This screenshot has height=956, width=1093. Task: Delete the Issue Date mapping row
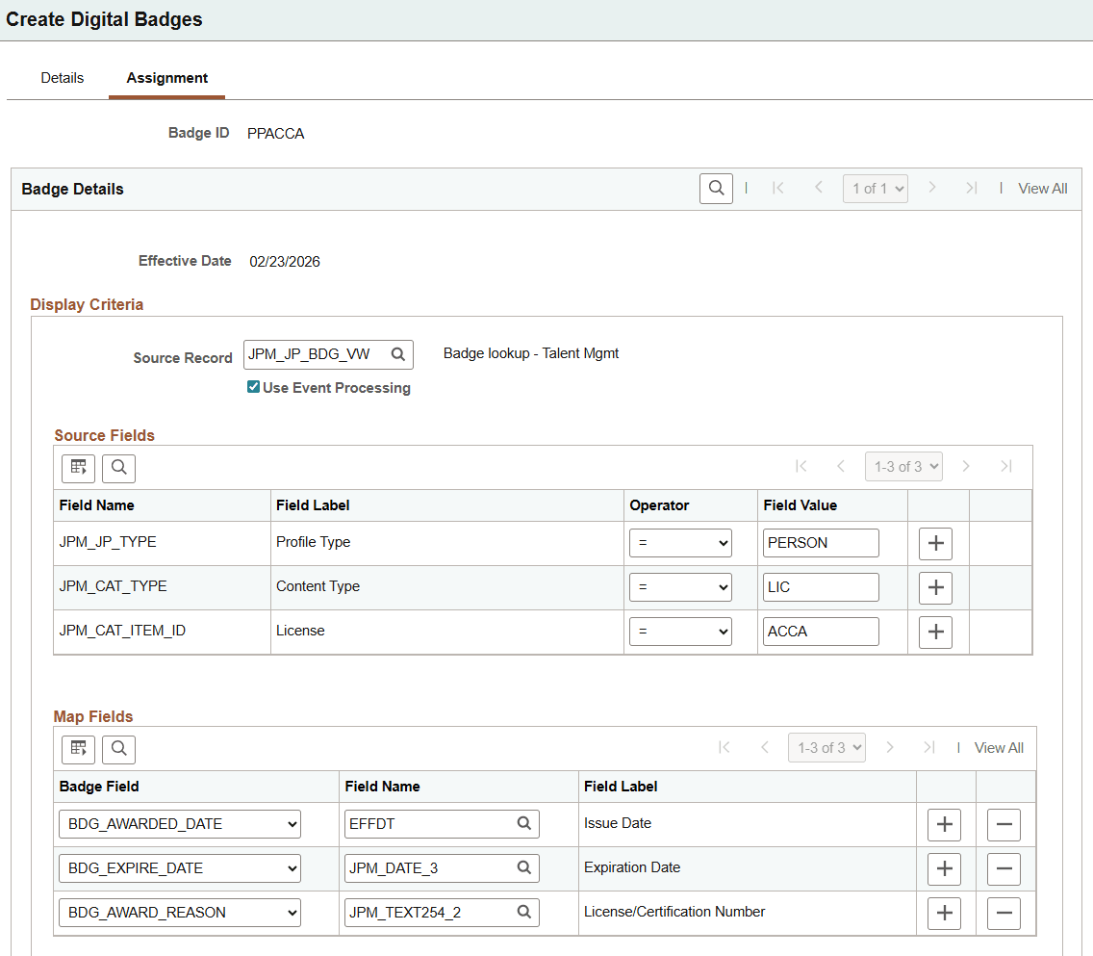coord(1004,825)
